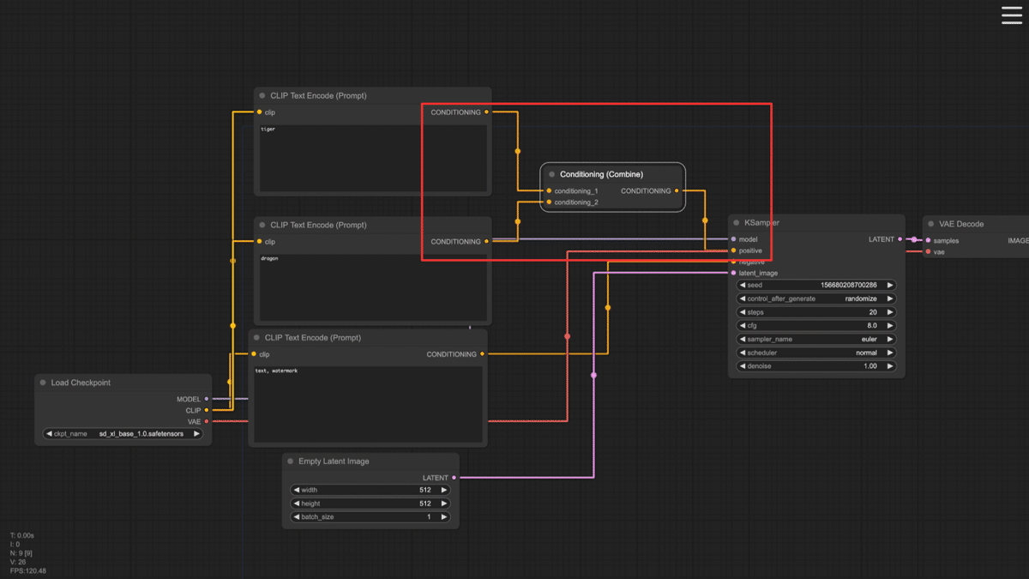Decrease width value using left arrow
The width and height of the screenshot is (1029, 579).
[x=297, y=490]
